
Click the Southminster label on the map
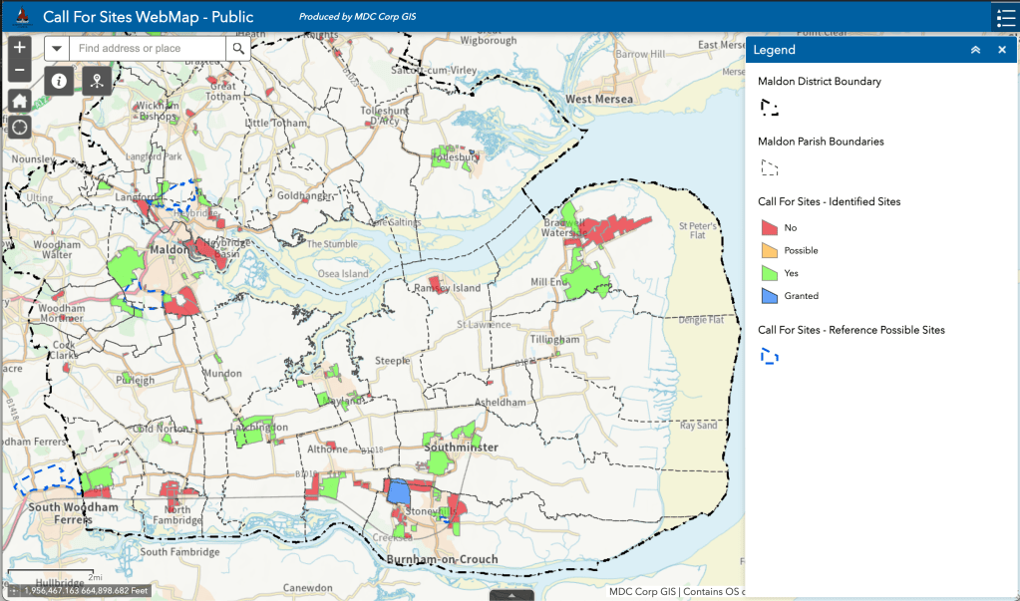[x=461, y=448]
